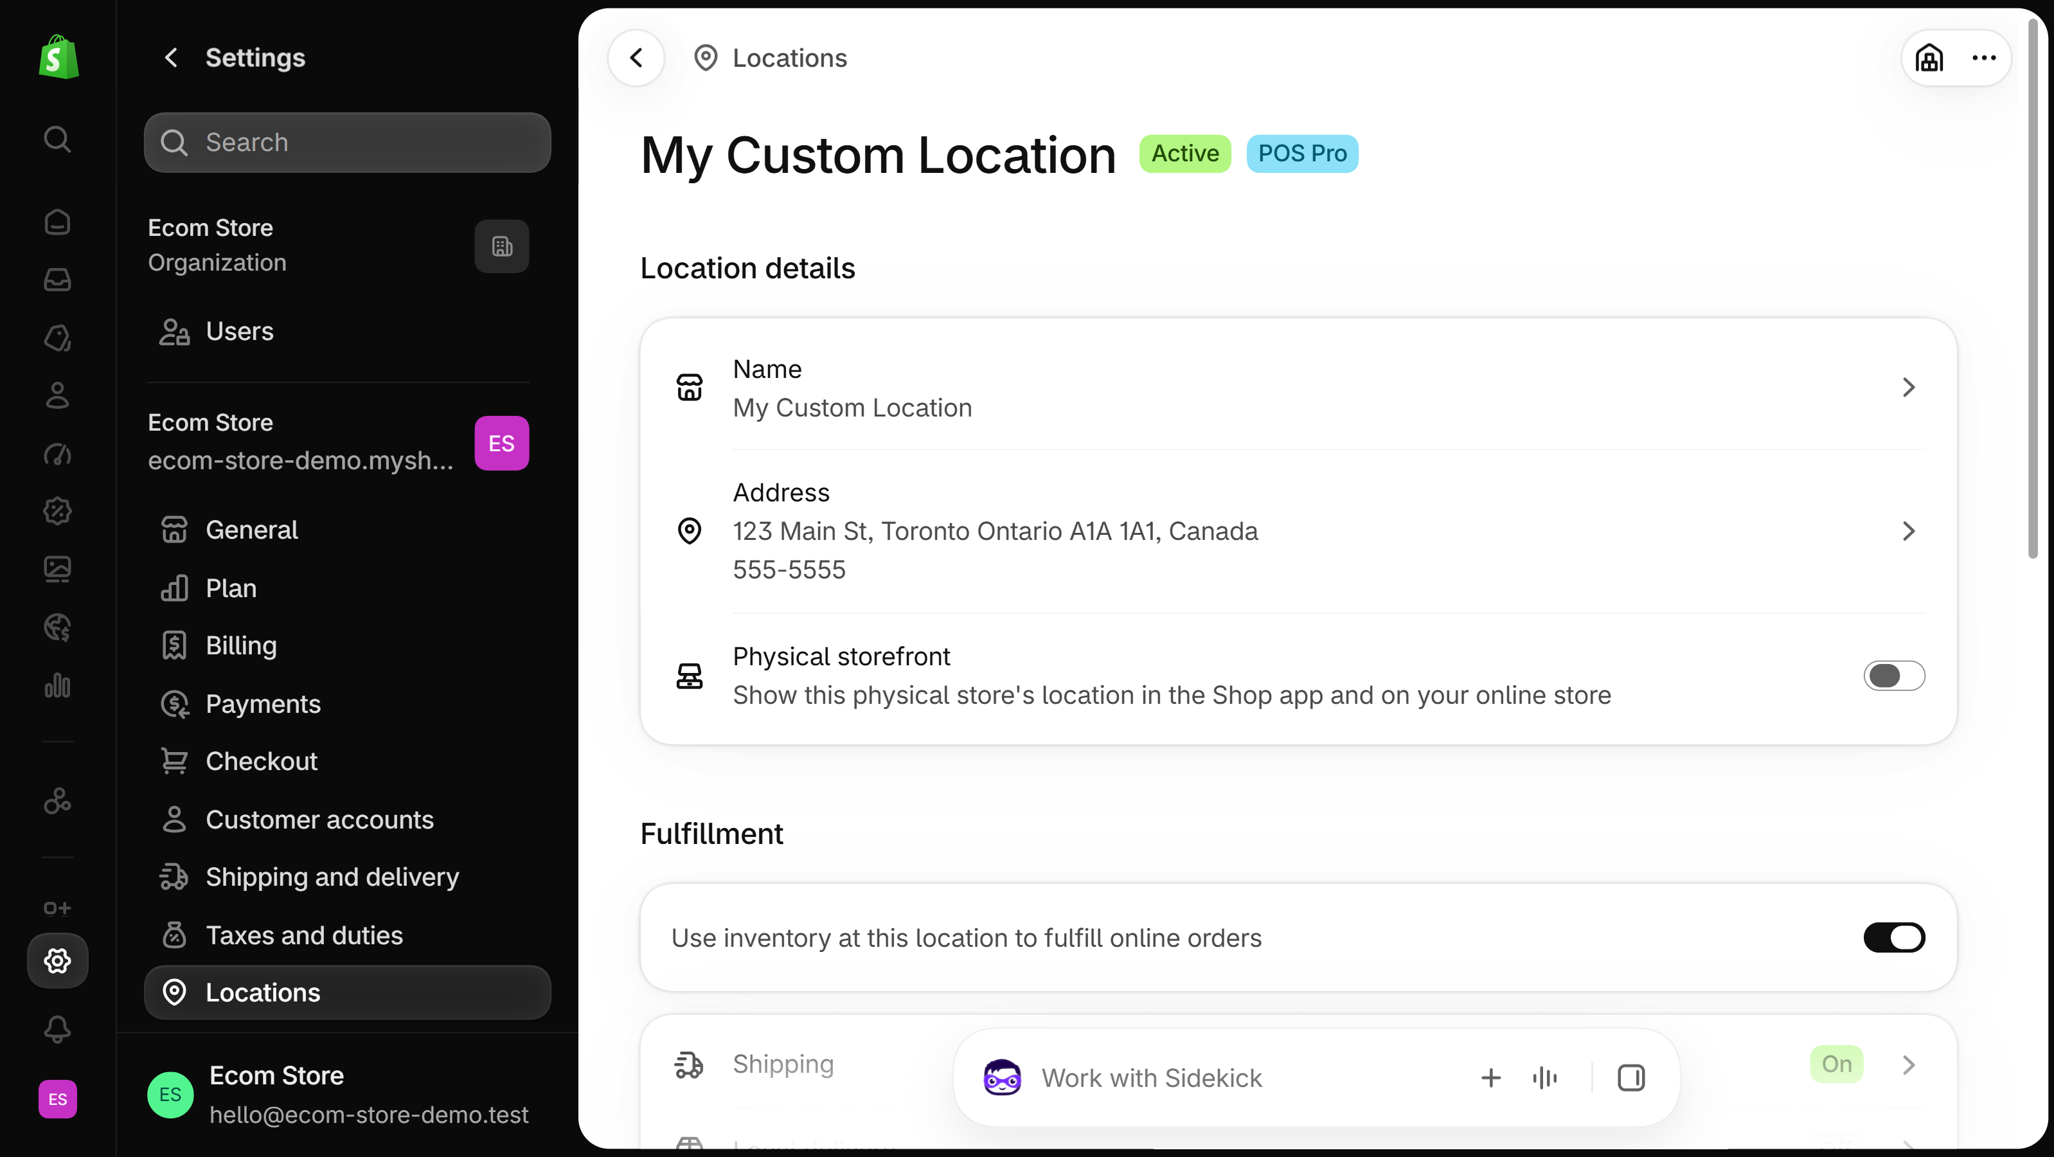Open Marketing gauge icon in rail
The width and height of the screenshot is (2054, 1157).
coord(57,453)
